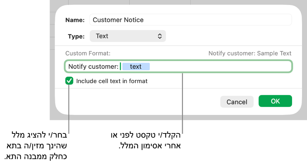The height and width of the screenshot is (162, 307).
Task: Click the "Name:" label
Action: coord(75,20)
